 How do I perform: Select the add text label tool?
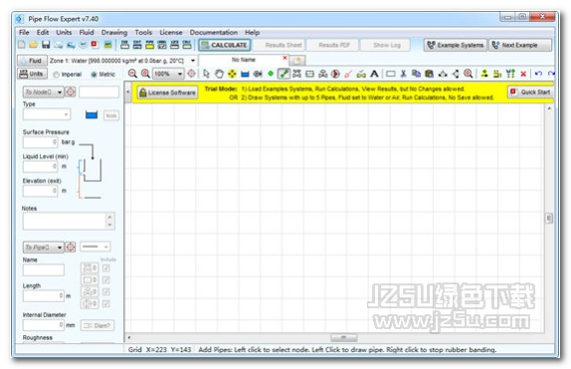coord(374,74)
